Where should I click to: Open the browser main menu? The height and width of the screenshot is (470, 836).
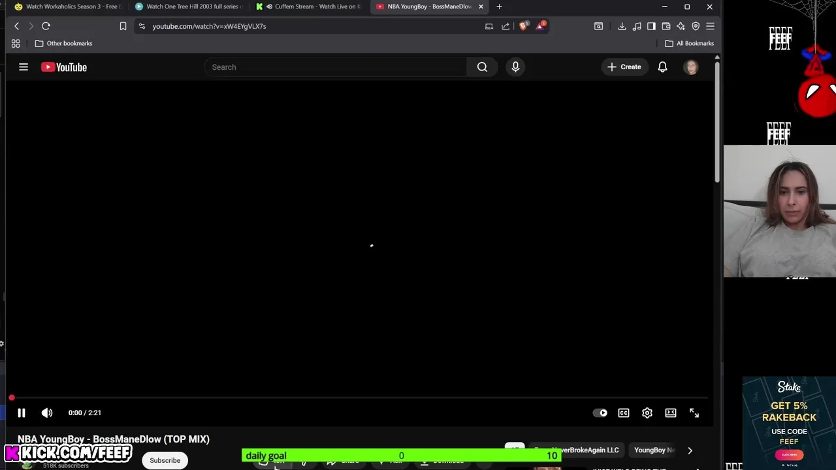point(710,26)
